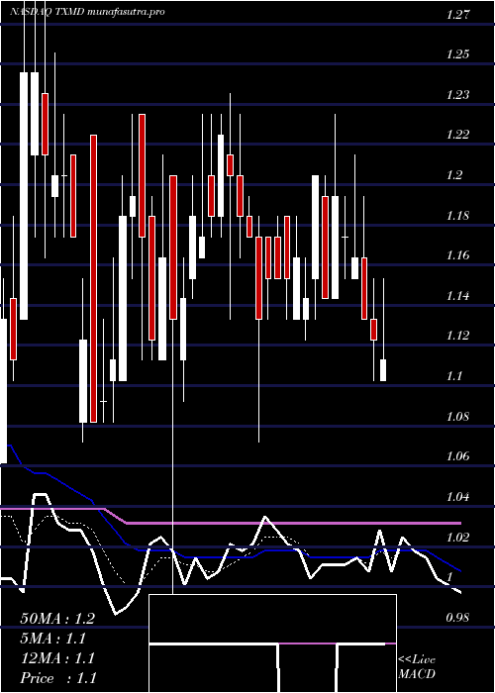The height and width of the screenshot is (693, 495).
Task: Click the 1.23 price axis label
Action: 457,95
